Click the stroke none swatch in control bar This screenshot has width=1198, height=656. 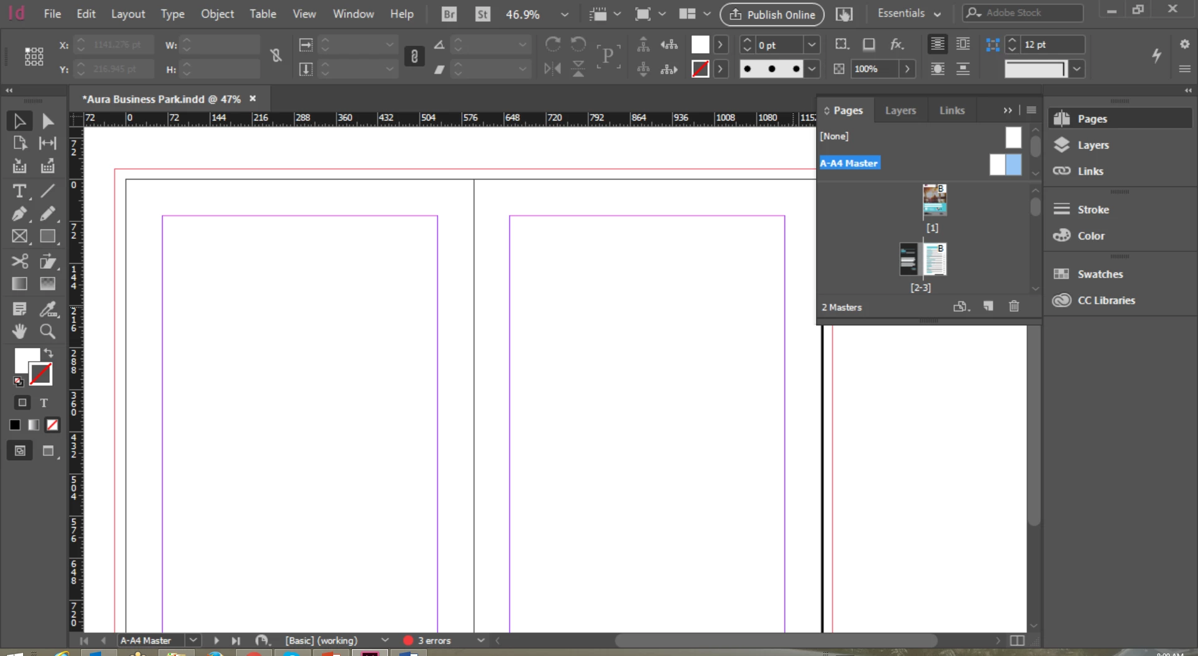point(700,69)
